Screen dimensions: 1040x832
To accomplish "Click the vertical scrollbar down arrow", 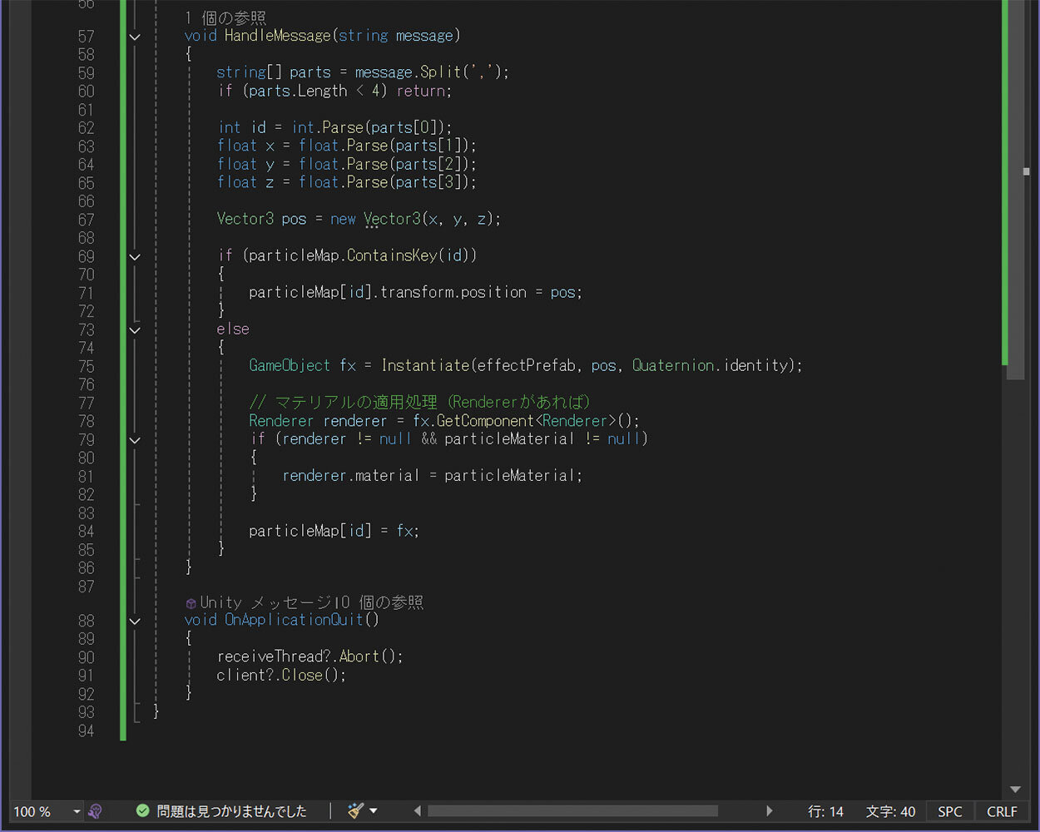I will (x=1015, y=789).
